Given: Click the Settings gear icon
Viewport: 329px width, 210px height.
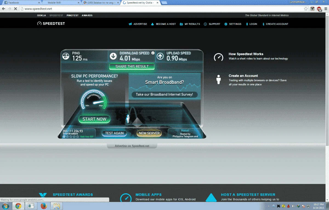Looking at the screenshot, I should (226, 24).
